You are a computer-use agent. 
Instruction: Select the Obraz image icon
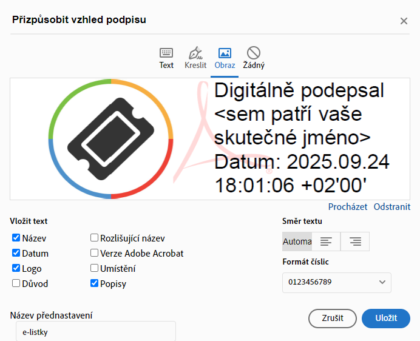[225, 53]
